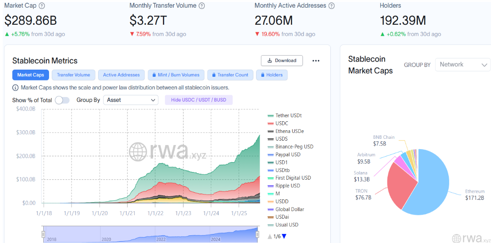Image resolution: width=491 pixels, height=243 pixels.
Task: Toggle Show % of Total switch
Action: 62,100
